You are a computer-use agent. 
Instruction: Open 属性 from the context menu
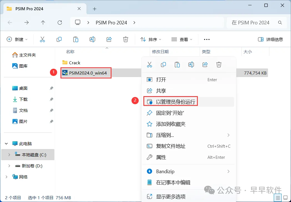coord(188,157)
